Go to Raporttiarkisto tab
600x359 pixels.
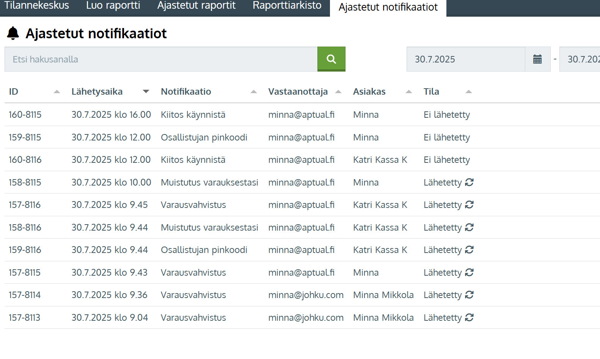tap(287, 6)
